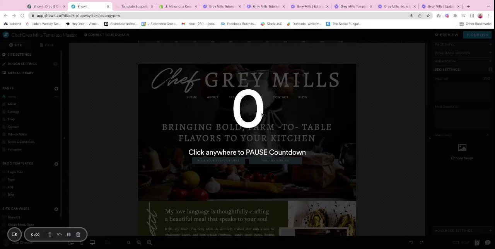Click the Choose Image share thumbnail
This screenshot has height=249, width=495.
coord(462,152)
